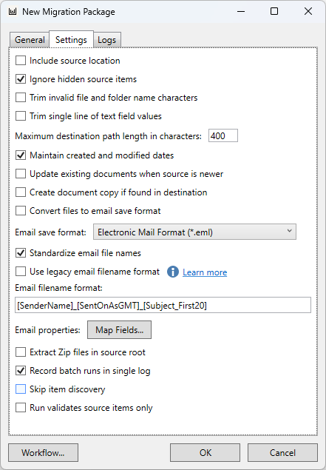
Task: Uncheck Standardize email file names
Action: coord(21,253)
